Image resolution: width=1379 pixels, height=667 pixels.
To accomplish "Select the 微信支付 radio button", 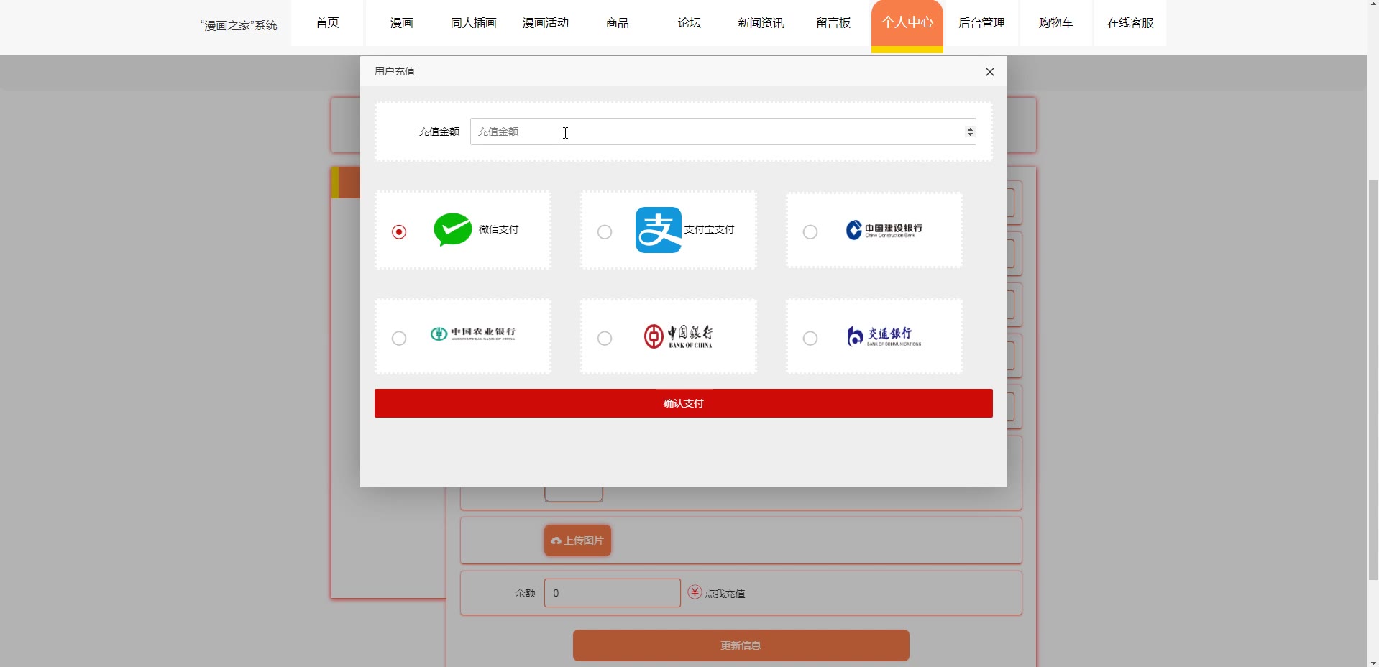I will coord(399,231).
